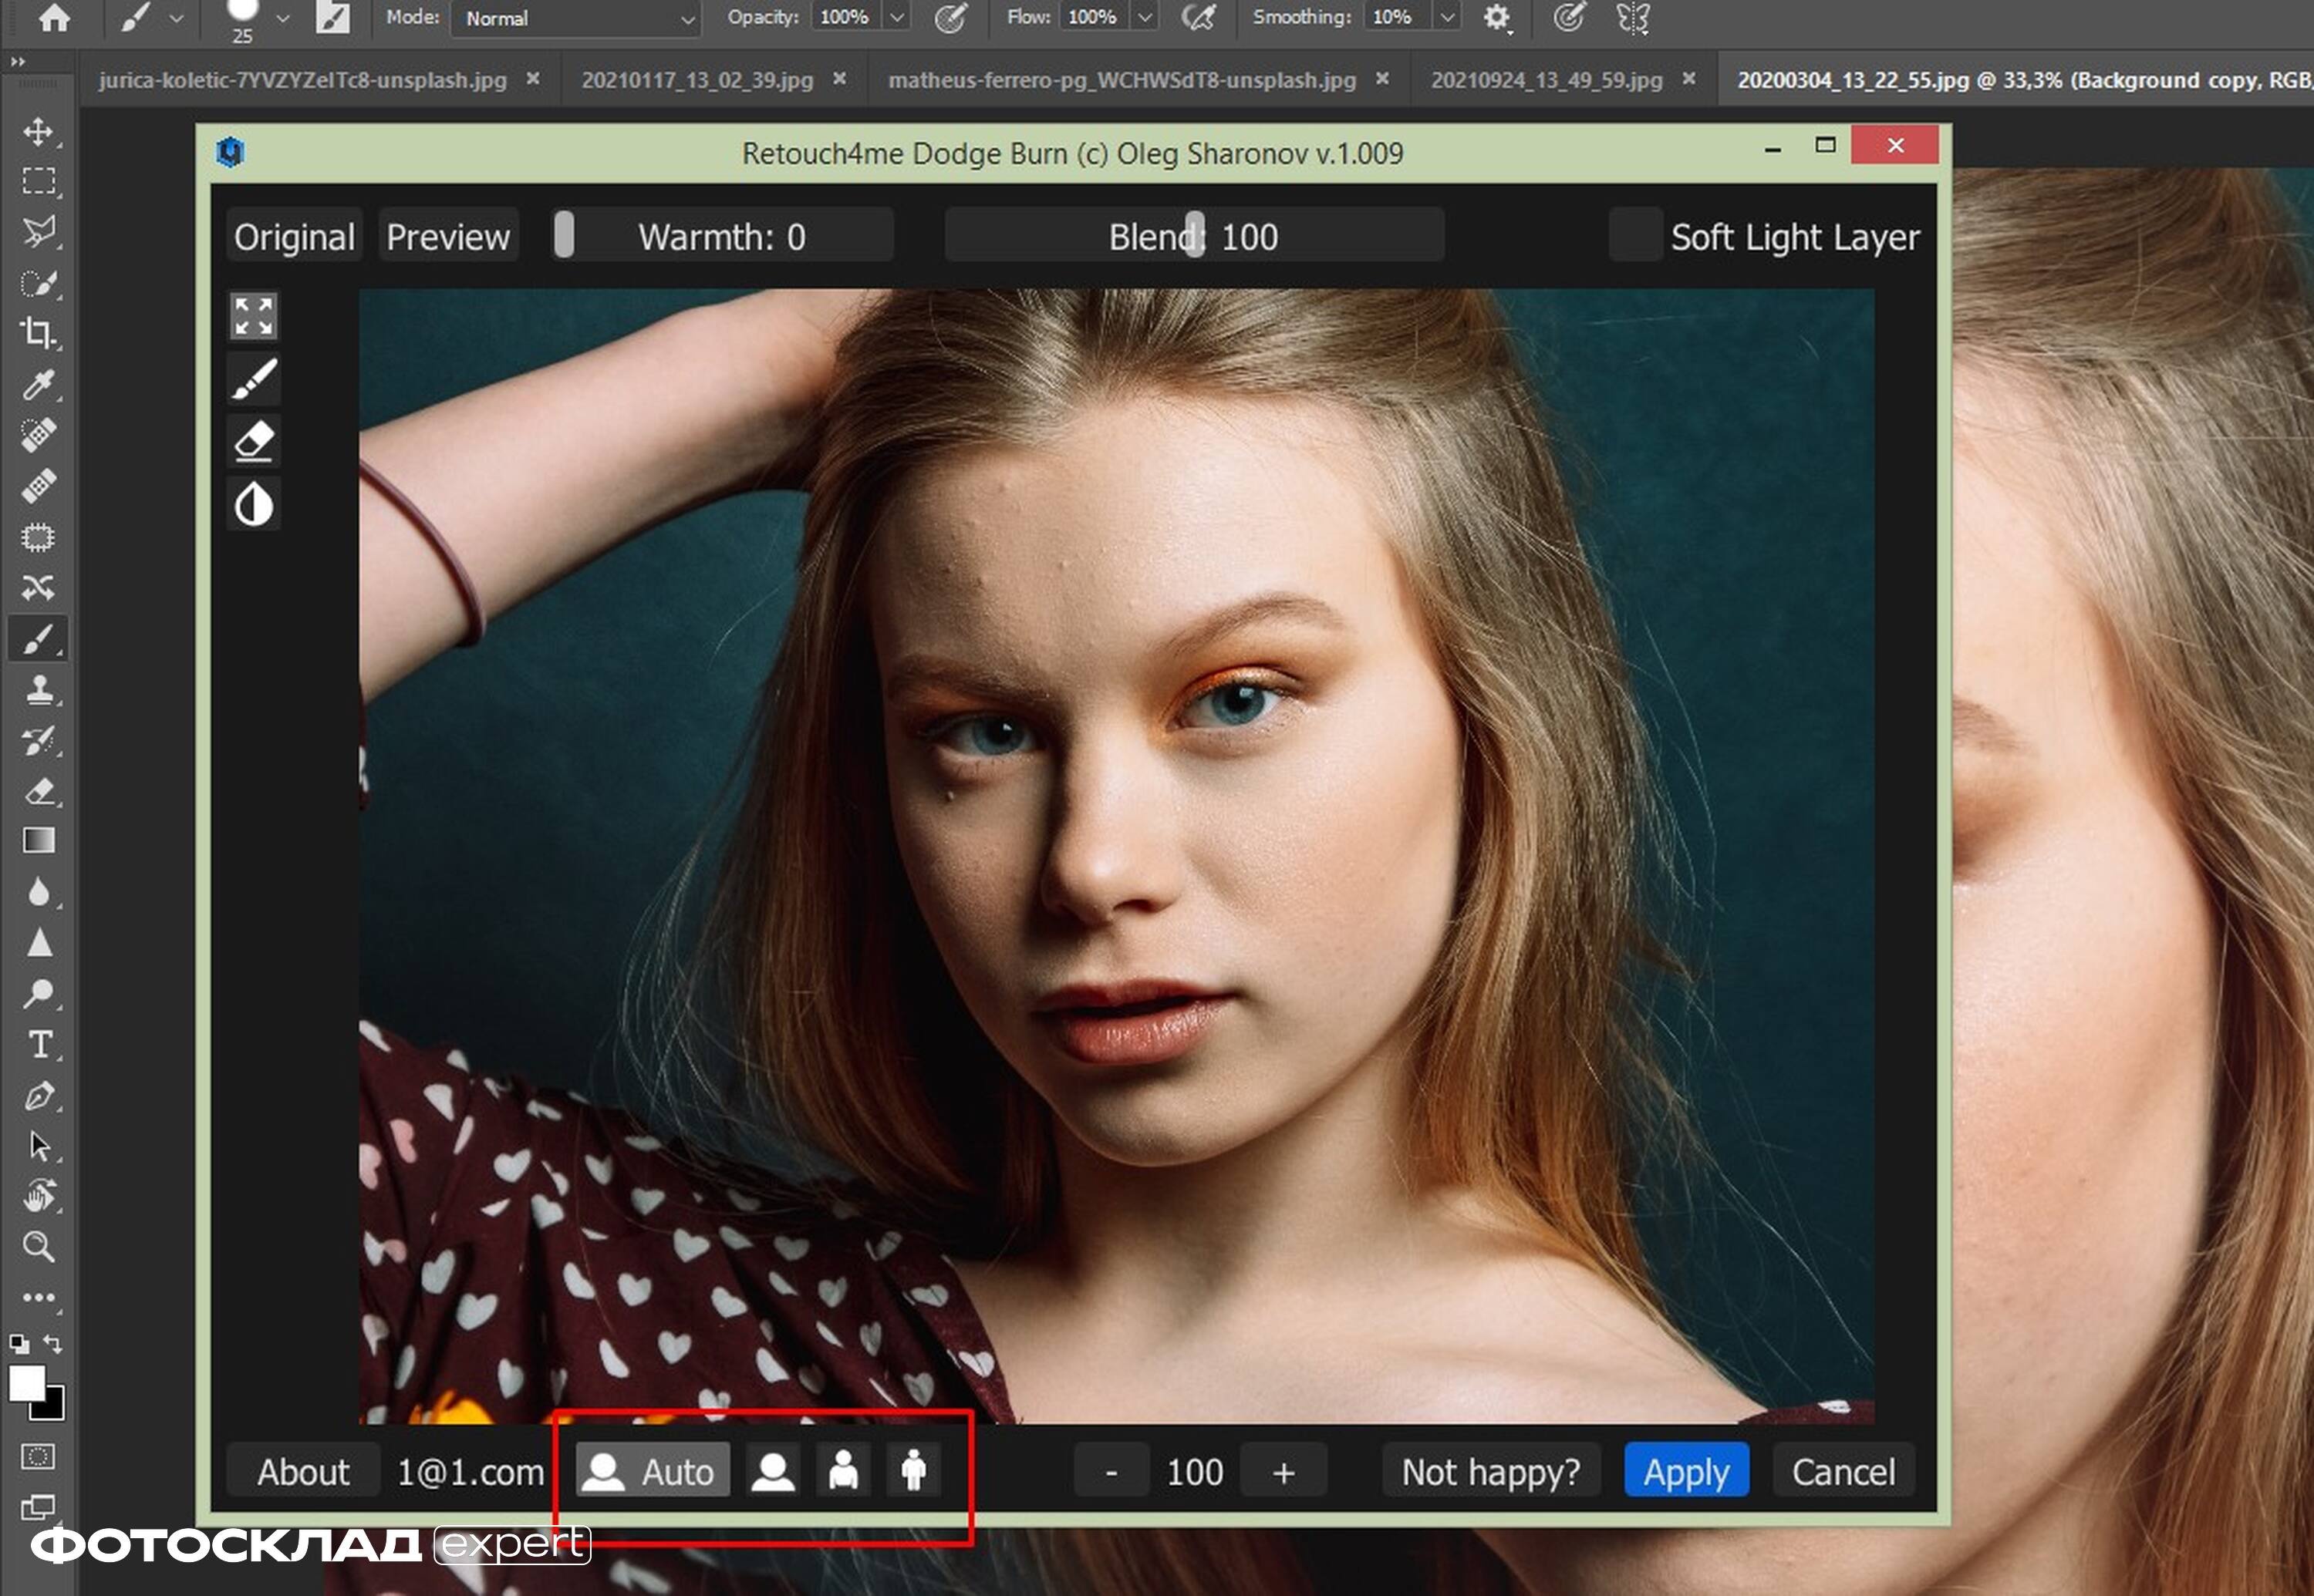Enable the Soft Light Layer checkbox
The height and width of the screenshot is (1596, 2314).
(x=1636, y=236)
